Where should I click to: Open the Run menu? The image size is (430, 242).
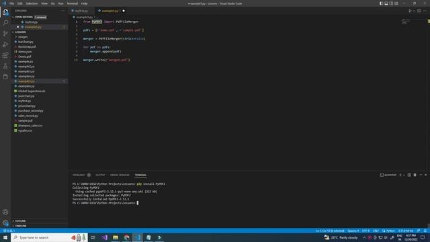click(60, 3)
